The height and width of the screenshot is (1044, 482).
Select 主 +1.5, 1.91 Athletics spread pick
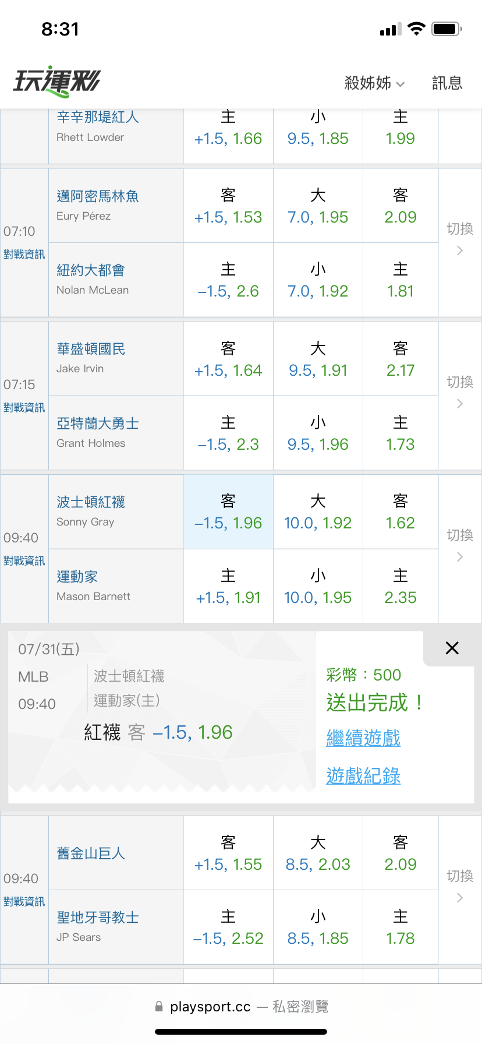228,586
